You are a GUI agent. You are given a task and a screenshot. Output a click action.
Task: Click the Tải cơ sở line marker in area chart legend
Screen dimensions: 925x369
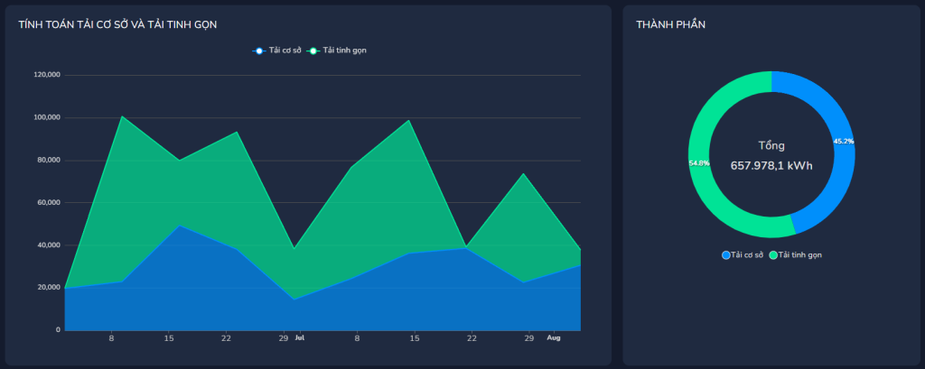[x=259, y=51]
